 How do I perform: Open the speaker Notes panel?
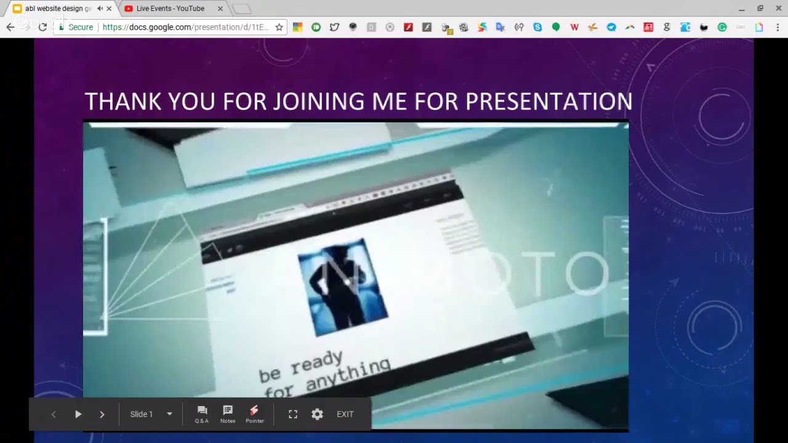tap(228, 414)
